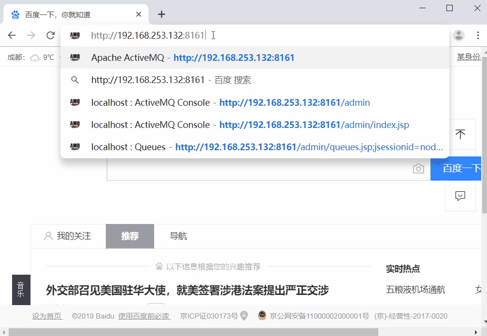
Task: Open the user profile avatar
Action: [x=458, y=35]
